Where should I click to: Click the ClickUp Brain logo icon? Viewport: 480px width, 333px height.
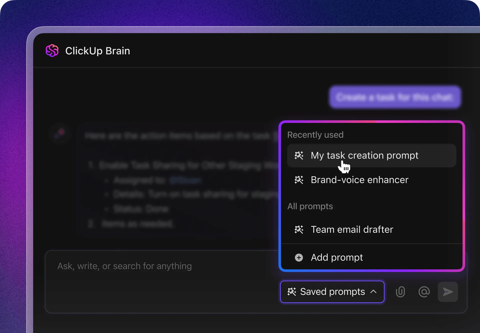tap(52, 51)
